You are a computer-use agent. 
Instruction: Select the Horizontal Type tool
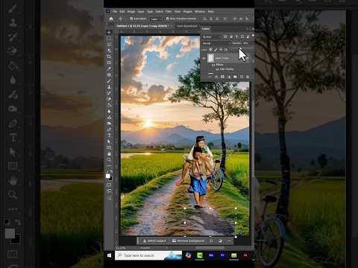coord(109,135)
